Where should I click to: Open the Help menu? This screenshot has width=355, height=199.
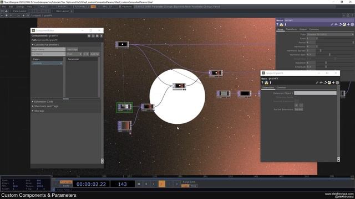tap(29, 7)
